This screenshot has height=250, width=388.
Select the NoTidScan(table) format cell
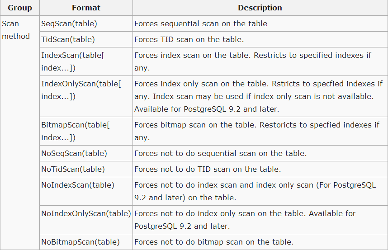tap(73, 169)
